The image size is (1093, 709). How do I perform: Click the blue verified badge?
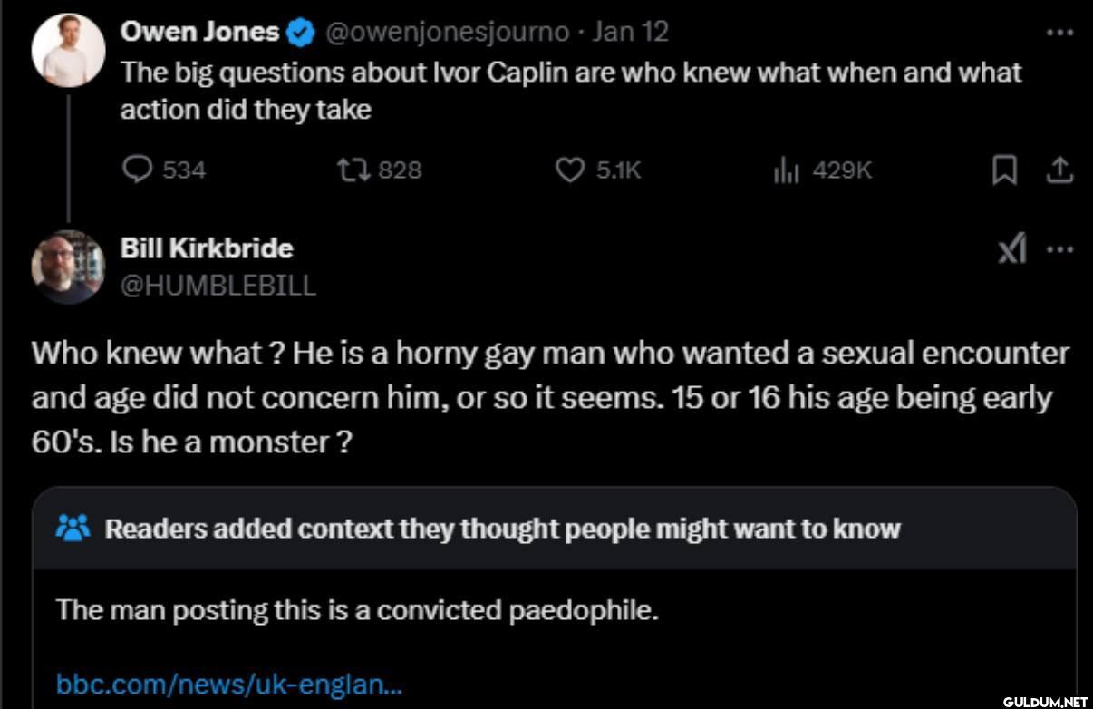click(x=301, y=33)
